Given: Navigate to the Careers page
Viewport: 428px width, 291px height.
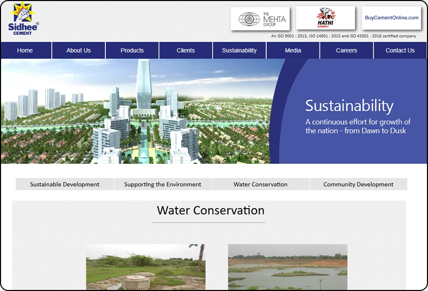Looking at the screenshot, I should pos(347,50).
